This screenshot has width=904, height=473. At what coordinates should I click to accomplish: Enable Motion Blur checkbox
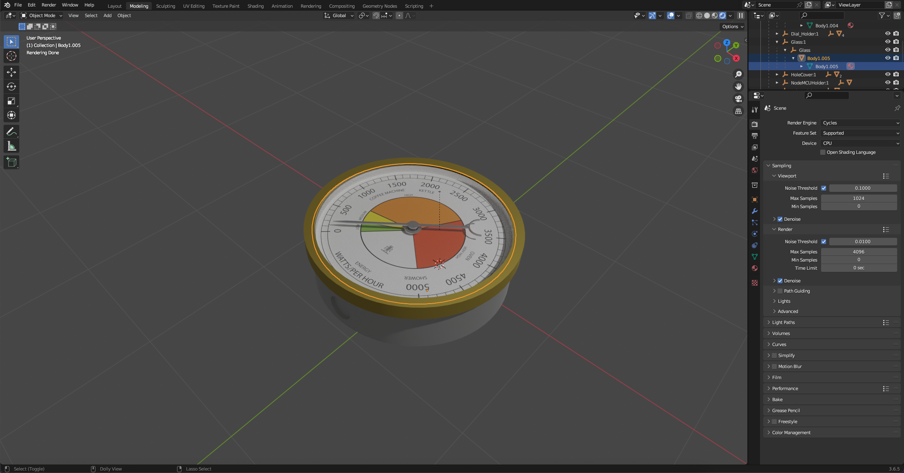click(774, 366)
